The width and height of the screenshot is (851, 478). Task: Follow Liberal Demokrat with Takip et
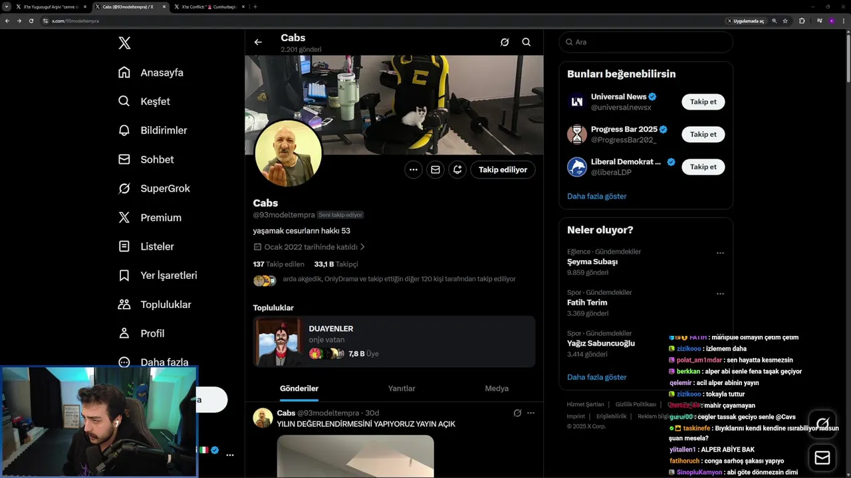pos(703,167)
